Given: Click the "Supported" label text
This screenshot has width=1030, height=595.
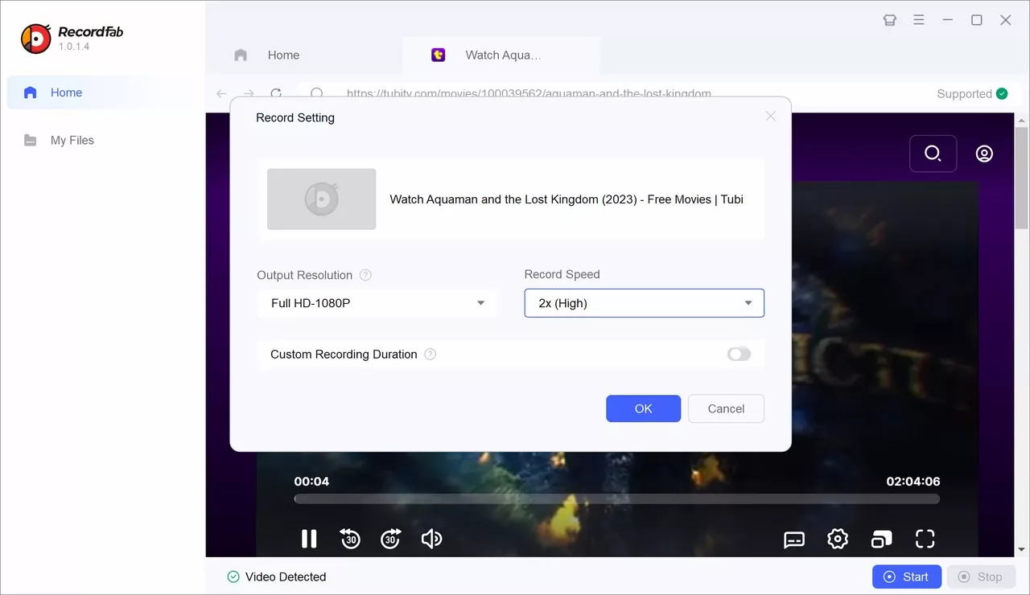Looking at the screenshot, I should [x=964, y=94].
